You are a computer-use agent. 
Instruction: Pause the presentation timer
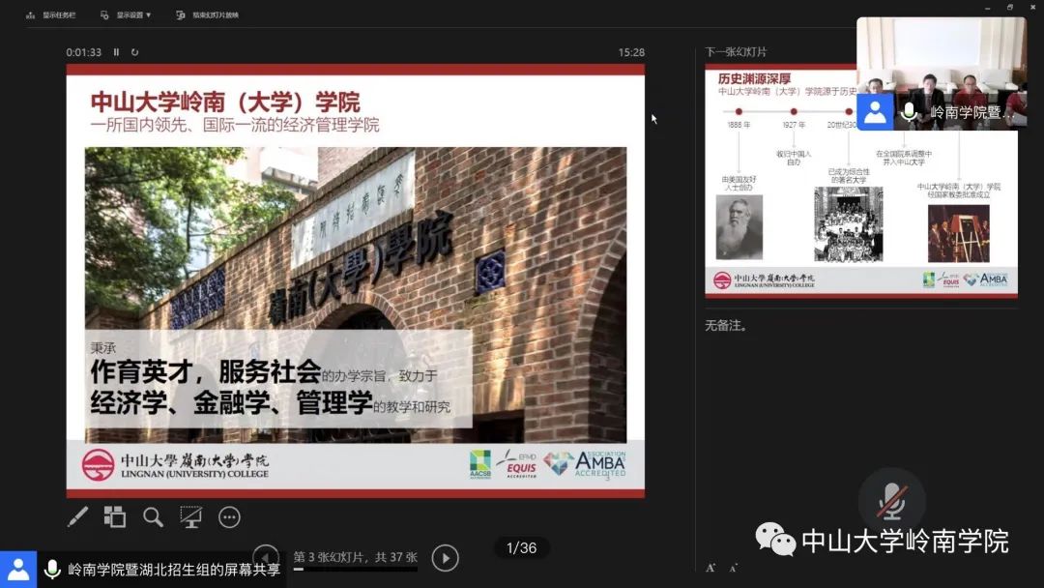[x=117, y=51]
